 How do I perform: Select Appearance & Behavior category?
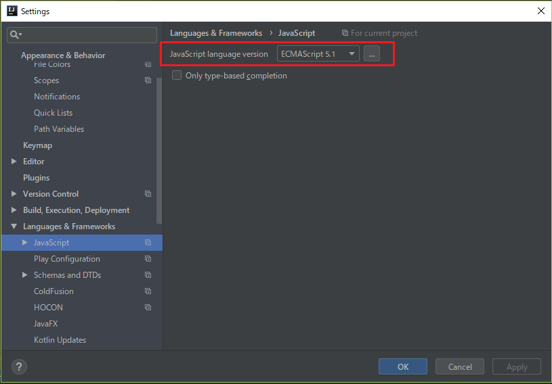(x=63, y=55)
